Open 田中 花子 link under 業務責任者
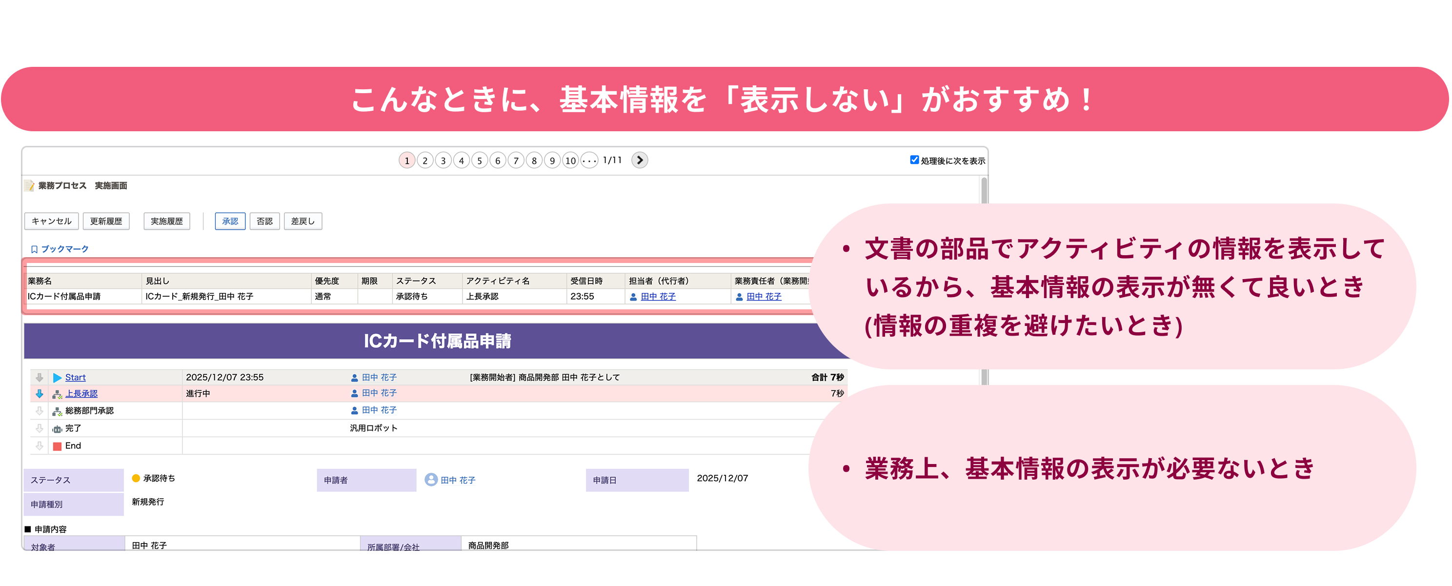Screen dimensions: 1452x586 click(764, 296)
